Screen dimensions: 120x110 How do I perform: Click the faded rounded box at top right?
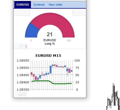click(79, 12)
